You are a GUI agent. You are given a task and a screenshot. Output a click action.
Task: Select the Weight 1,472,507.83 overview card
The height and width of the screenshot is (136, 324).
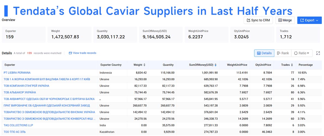pyautogui.click(x=69, y=35)
